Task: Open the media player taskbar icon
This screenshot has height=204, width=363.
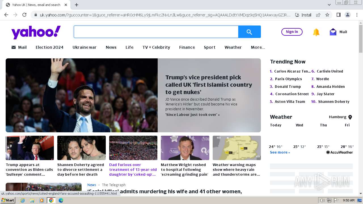Action: pyautogui.click(x=42, y=200)
